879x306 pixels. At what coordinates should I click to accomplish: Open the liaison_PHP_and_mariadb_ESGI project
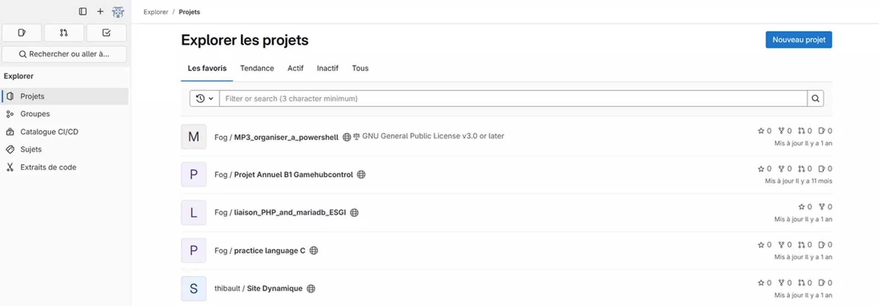click(x=290, y=212)
